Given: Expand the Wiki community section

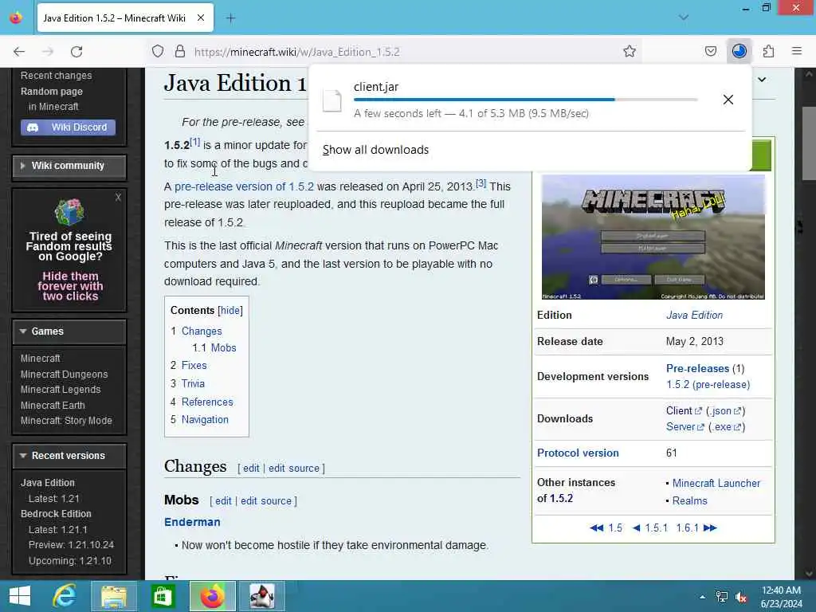Looking at the screenshot, I should [69, 166].
